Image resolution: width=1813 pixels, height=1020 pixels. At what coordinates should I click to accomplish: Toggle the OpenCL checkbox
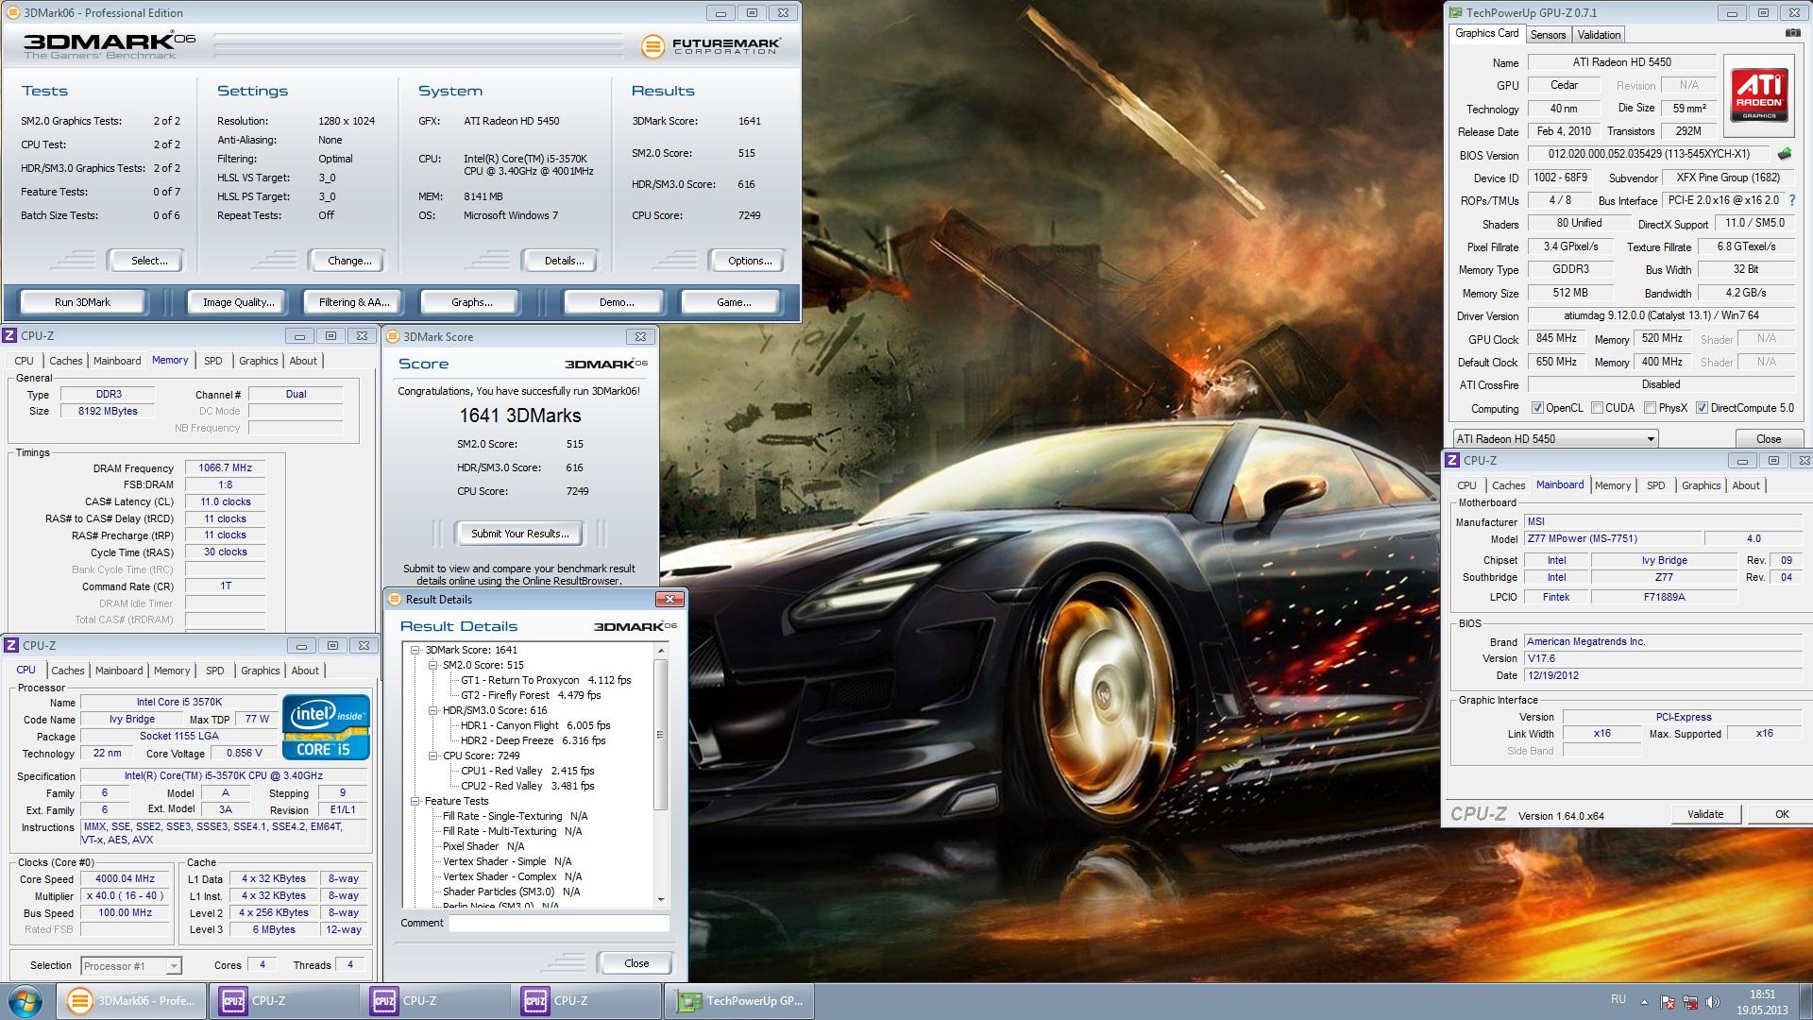click(x=1537, y=408)
